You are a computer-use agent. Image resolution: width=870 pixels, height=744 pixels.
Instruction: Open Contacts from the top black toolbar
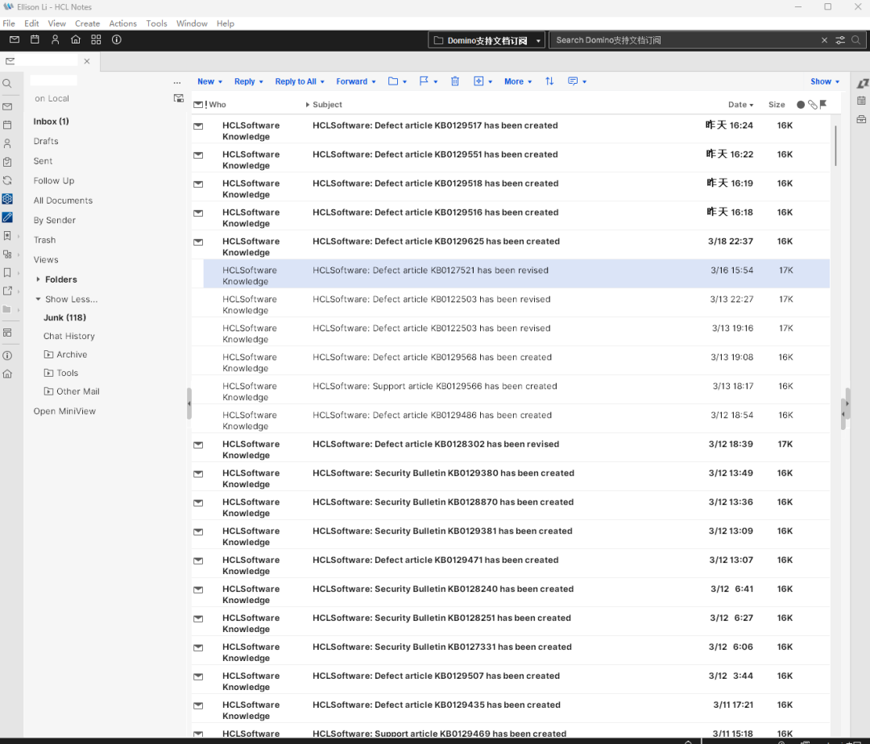pos(56,40)
